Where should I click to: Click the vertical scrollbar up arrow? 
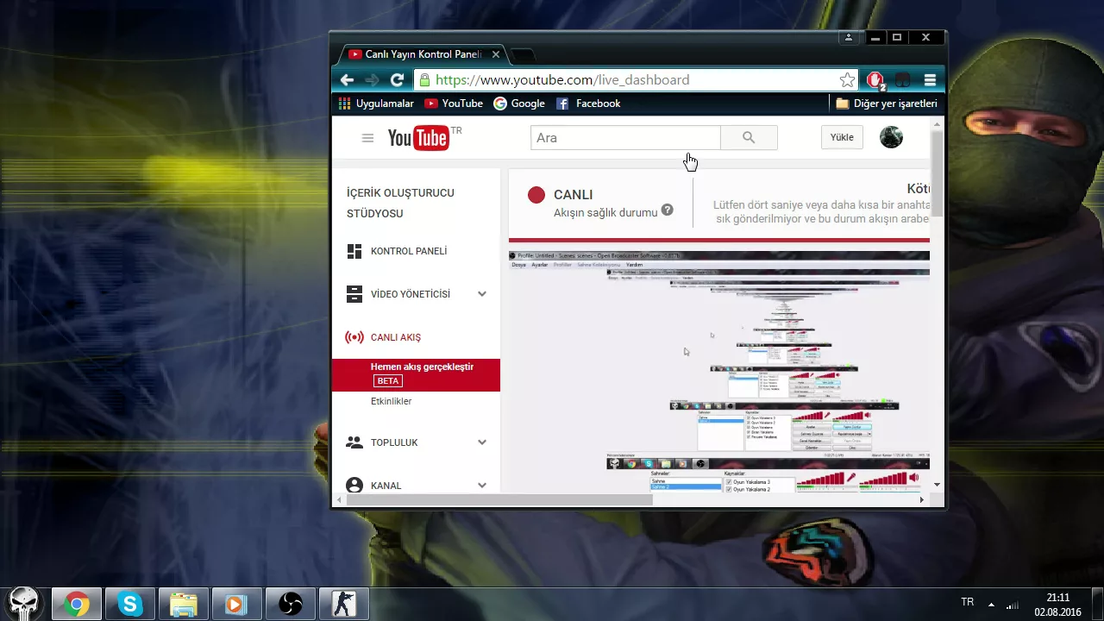point(937,125)
